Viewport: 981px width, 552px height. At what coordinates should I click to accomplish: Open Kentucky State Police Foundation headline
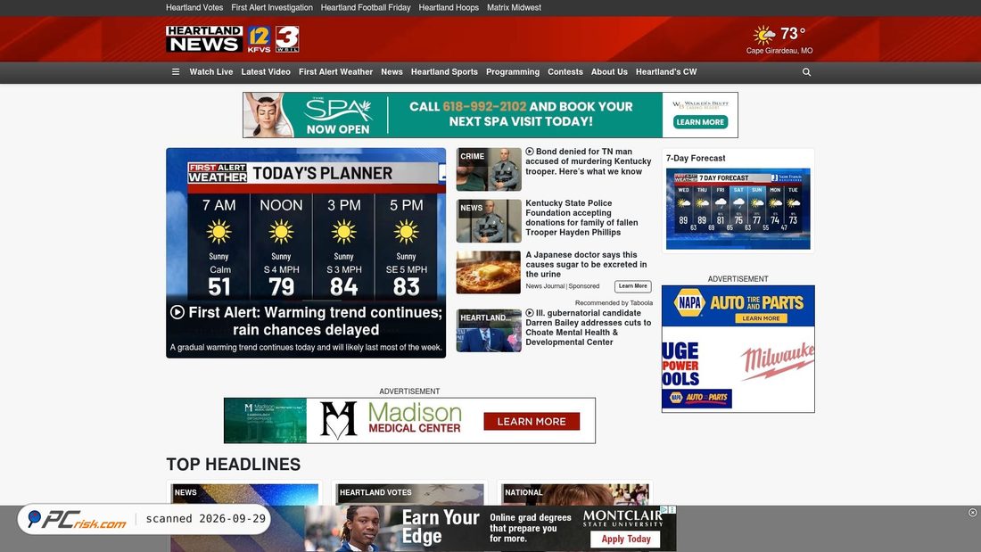click(581, 218)
